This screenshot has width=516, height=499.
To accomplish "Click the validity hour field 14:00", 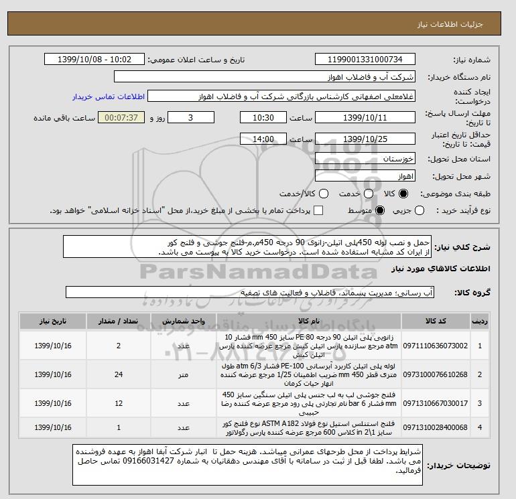I will point(263,139).
